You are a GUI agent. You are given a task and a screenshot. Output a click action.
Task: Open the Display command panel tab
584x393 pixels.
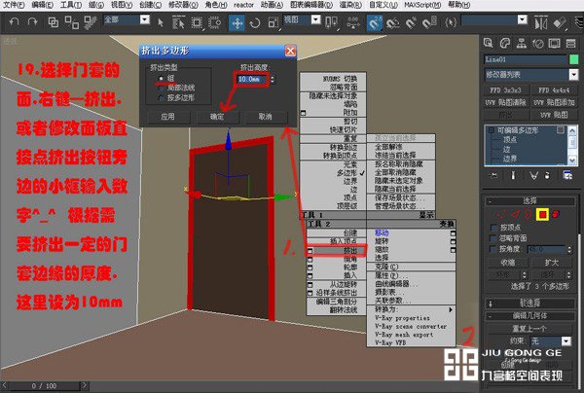pos(554,44)
